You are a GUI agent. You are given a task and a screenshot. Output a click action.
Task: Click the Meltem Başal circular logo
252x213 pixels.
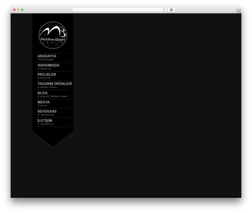tap(53, 35)
